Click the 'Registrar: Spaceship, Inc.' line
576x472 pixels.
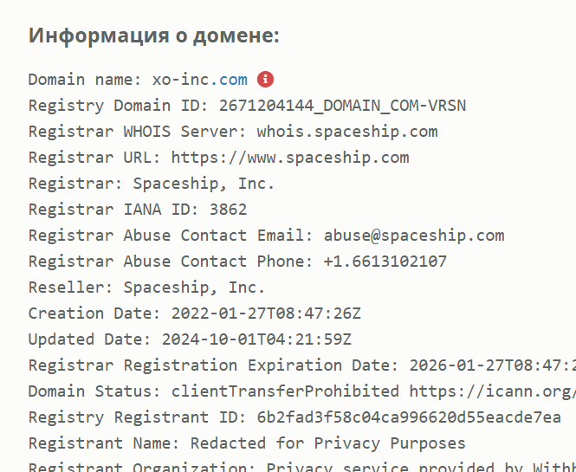[x=152, y=184]
